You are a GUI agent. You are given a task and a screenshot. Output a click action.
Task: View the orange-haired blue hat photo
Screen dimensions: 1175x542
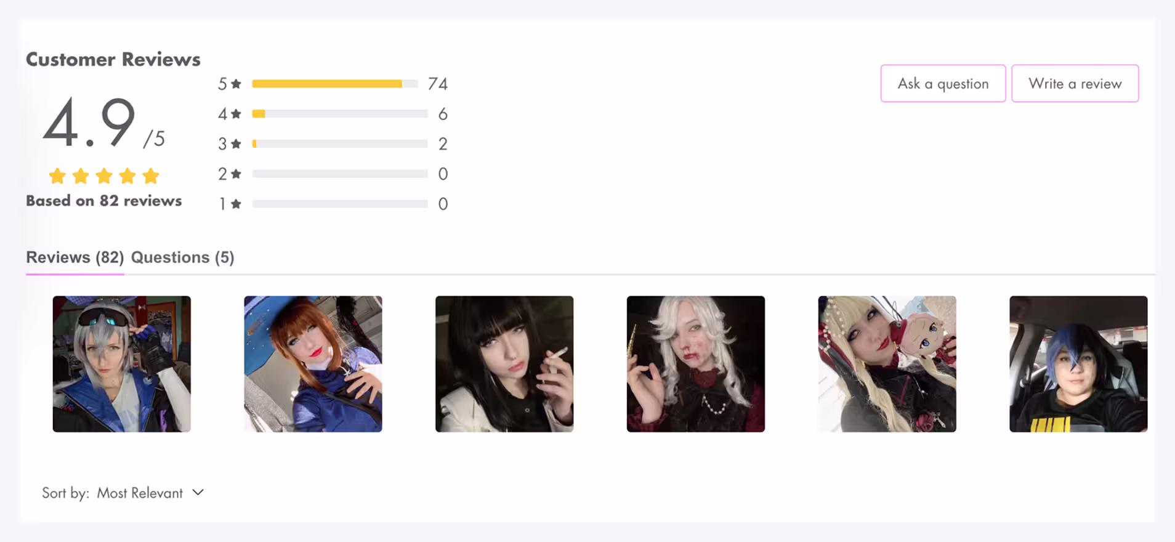point(313,364)
